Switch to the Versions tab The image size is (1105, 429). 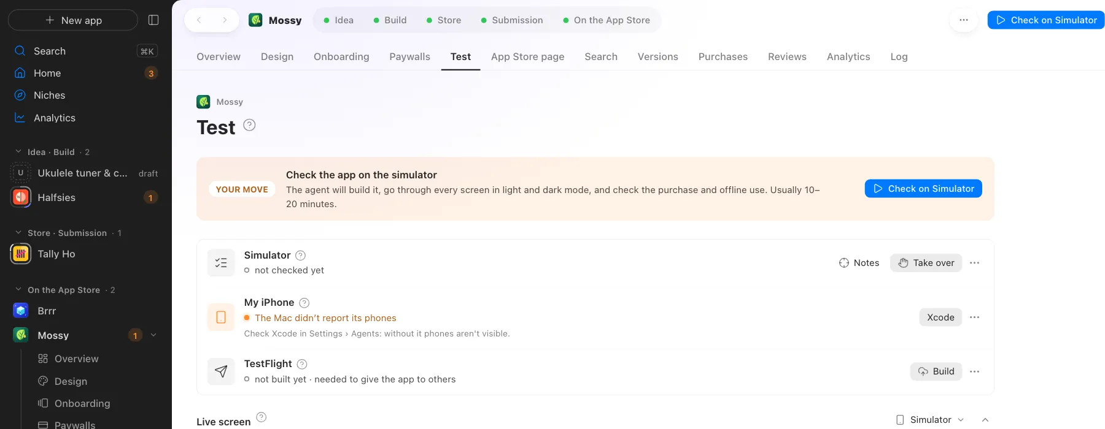[x=657, y=56]
